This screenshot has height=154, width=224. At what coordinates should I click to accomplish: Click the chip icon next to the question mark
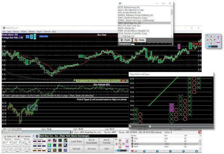[37, 136]
